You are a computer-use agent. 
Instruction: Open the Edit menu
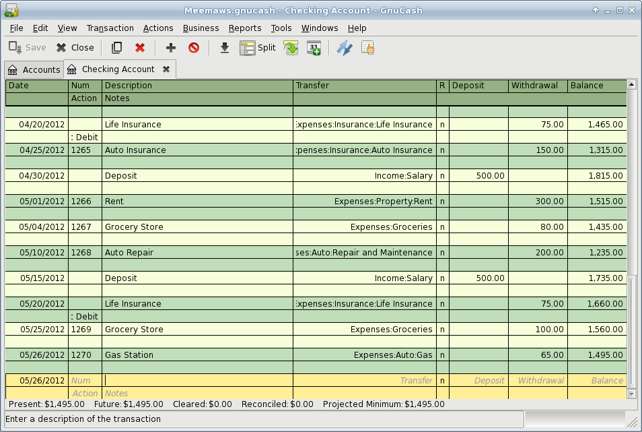[40, 28]
